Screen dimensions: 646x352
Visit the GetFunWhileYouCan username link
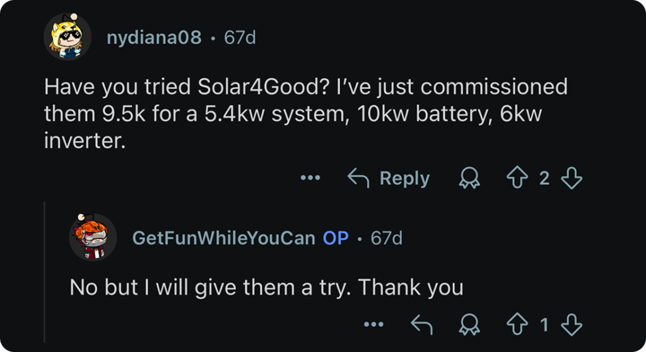coord(223,238)
